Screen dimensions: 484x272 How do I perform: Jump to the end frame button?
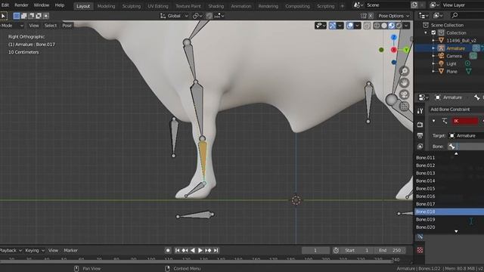216,250
